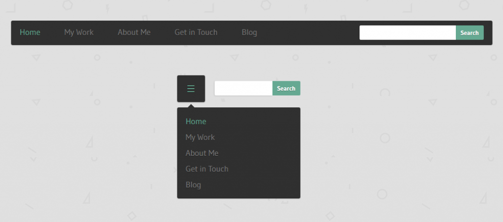Select Get in Touch in dropdown menu
Image resolution: width=503 pixels, height=222 pixels.
coord(207,169)
